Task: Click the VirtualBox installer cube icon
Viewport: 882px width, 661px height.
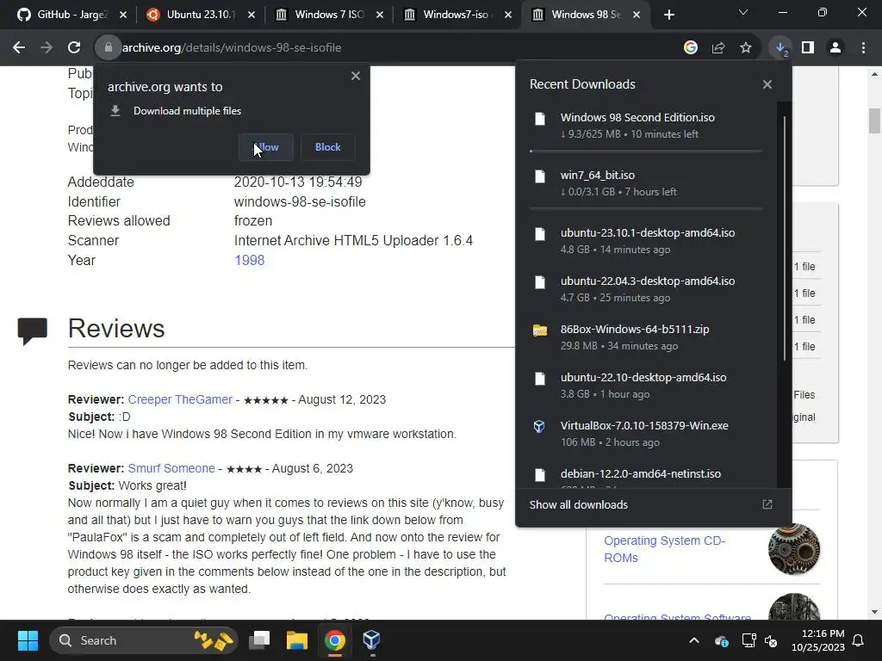Action: 539,426
